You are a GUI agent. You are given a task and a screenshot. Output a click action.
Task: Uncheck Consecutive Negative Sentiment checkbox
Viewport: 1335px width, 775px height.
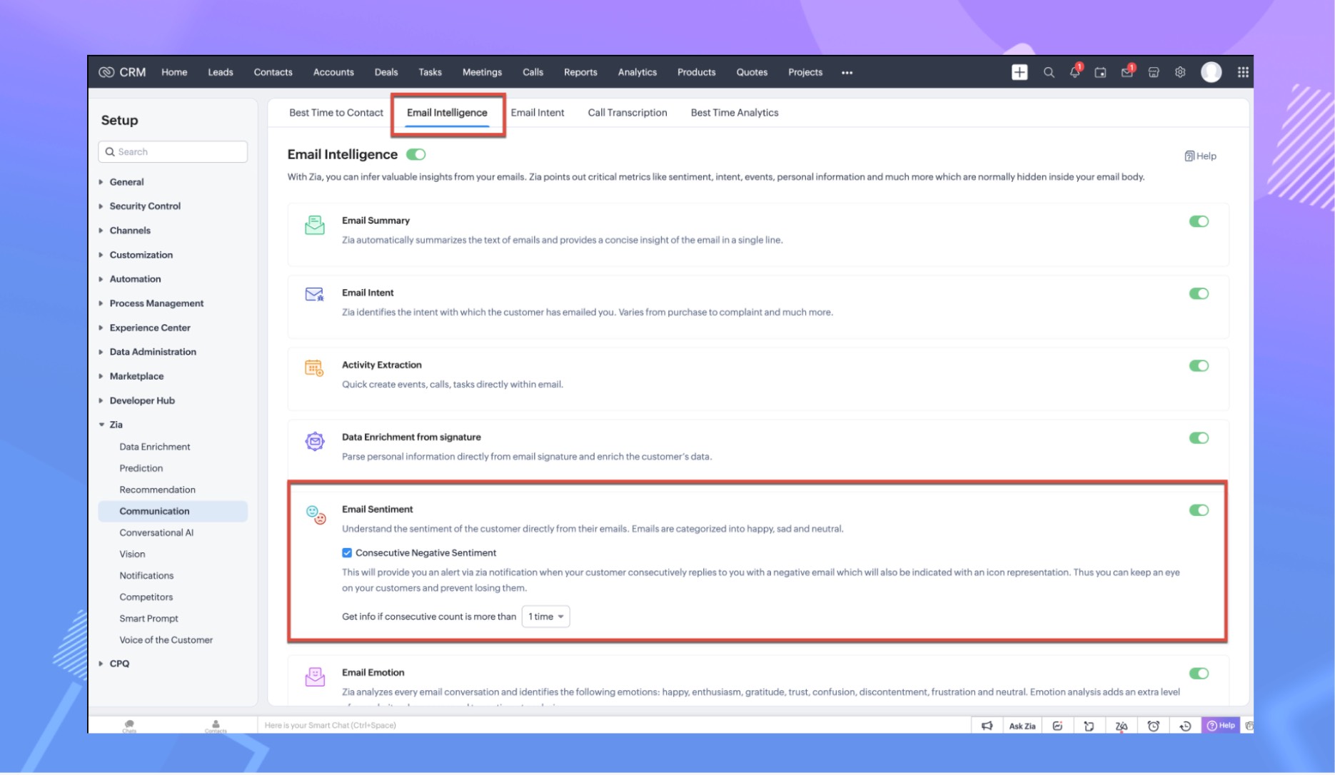point(347,552)
